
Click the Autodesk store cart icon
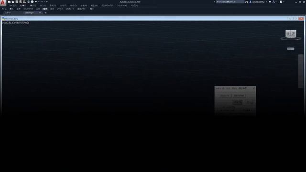pos(270,2)
